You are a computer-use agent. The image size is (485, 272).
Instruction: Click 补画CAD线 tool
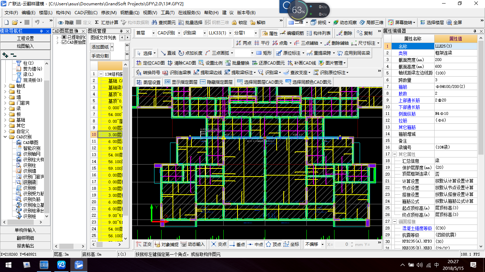pos(302,63)
